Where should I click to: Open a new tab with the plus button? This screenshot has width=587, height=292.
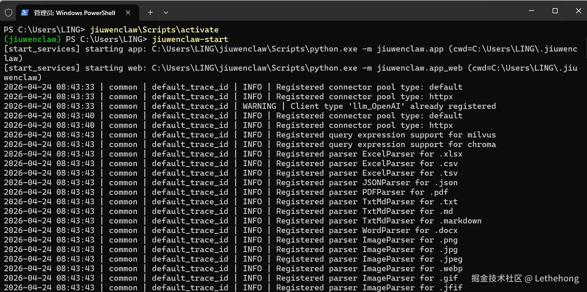tap(150, 13)
